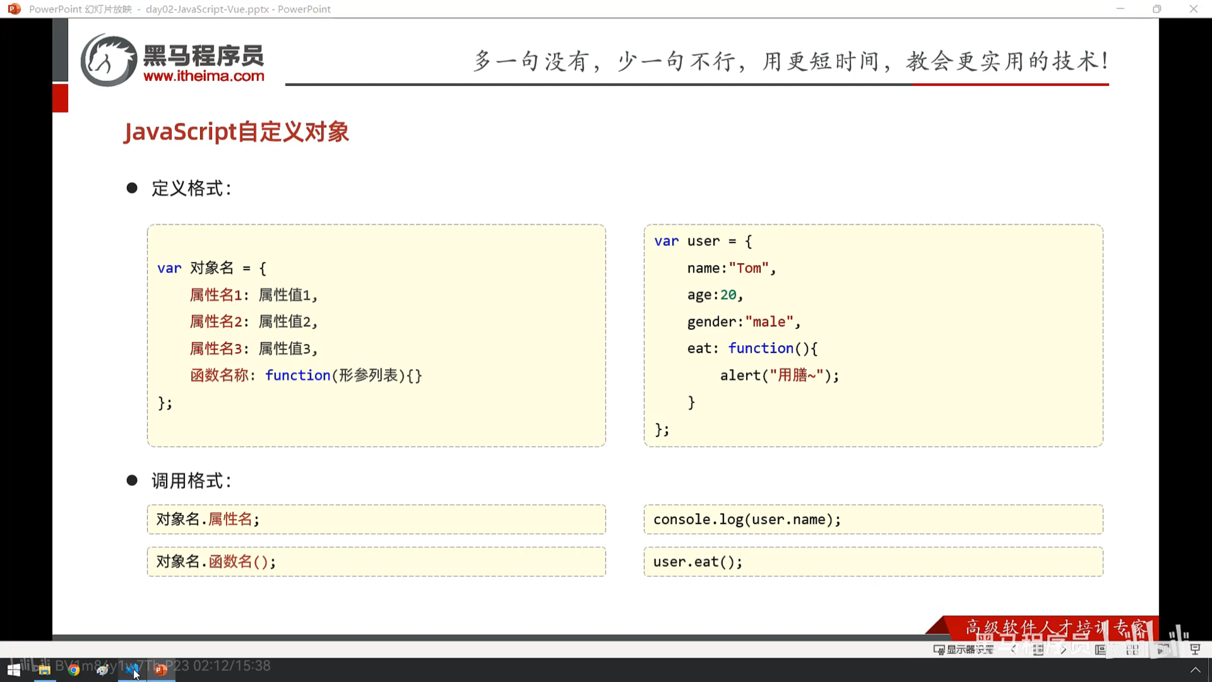Click the box 'user.eat();'
1212x682 pixels.
pyautogui.click(x=873, y=562)
